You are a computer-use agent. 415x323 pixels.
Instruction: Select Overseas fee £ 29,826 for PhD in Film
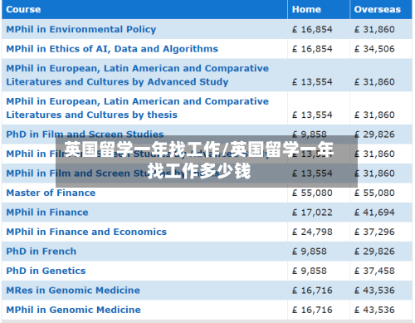click(x=374, y=135)
